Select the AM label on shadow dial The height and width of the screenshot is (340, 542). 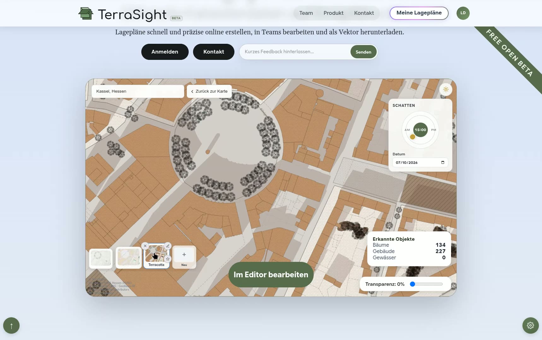[407, 130]
